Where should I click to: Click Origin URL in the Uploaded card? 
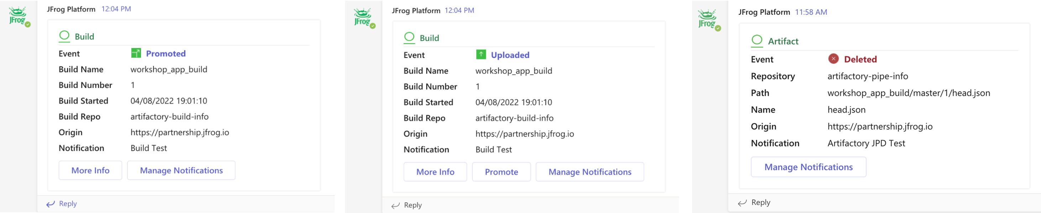point(524,134)
